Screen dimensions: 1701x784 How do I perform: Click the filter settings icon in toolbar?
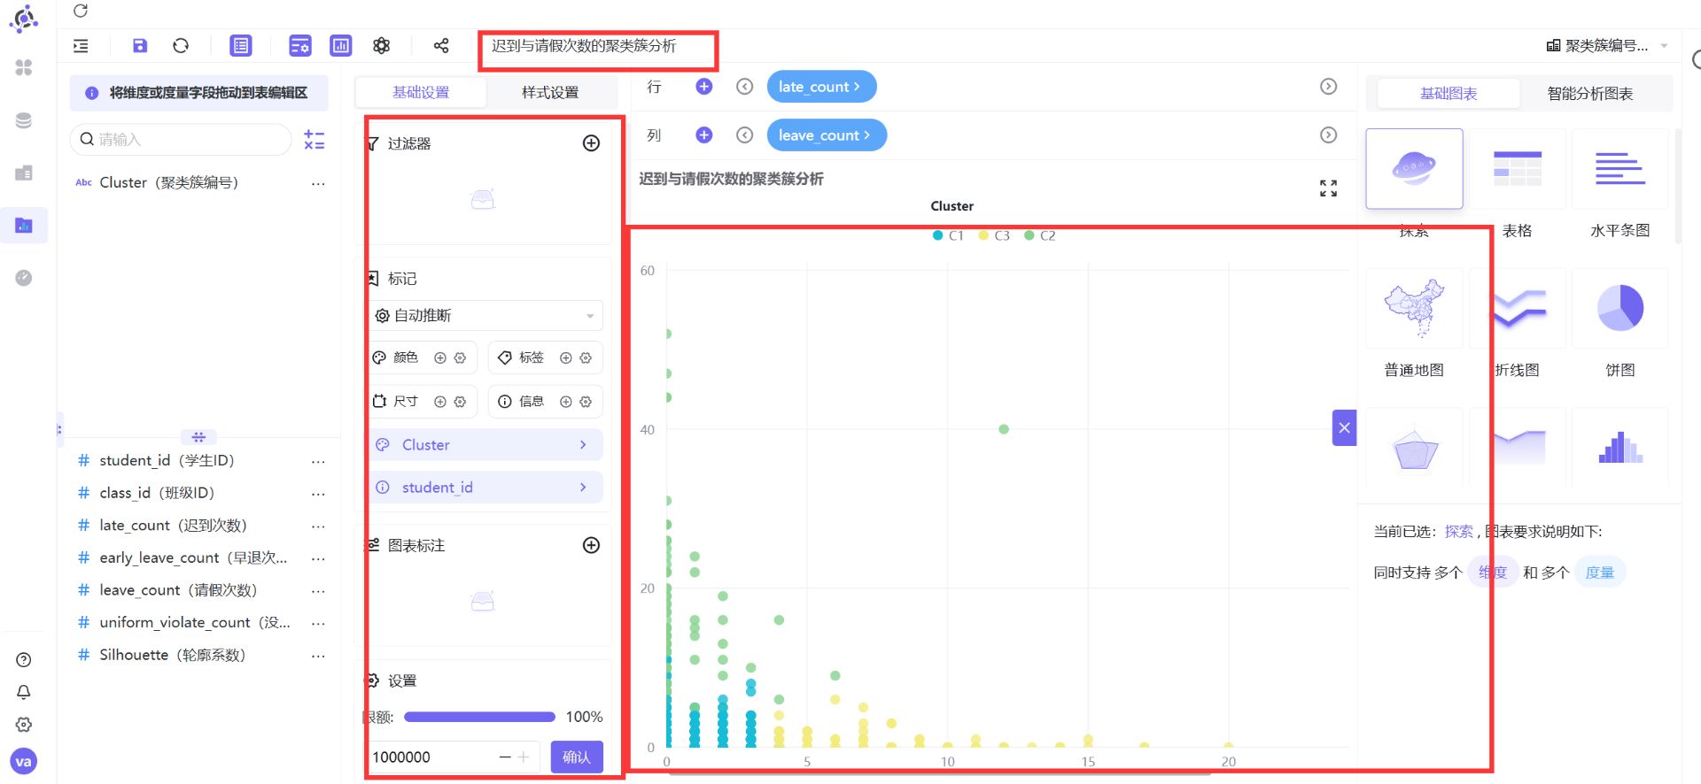point(300,45)
